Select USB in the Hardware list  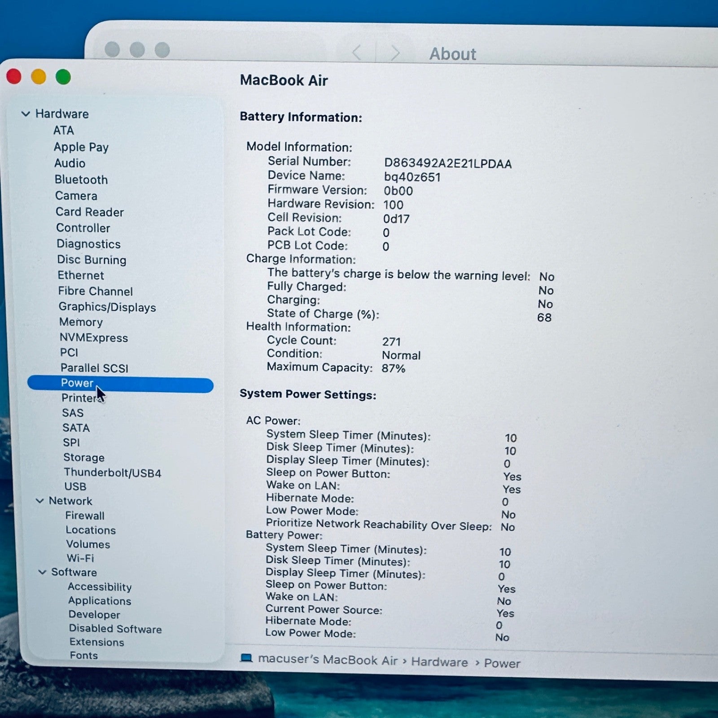coord(75,486)
